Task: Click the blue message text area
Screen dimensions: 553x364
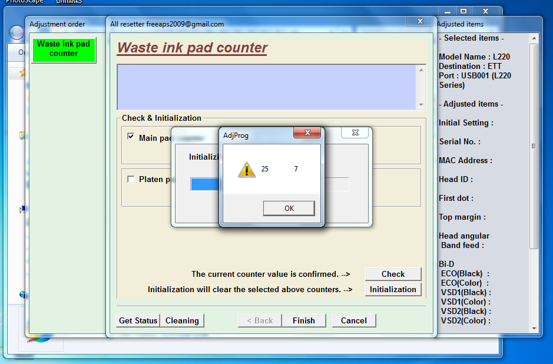Action: pyautogui.click(x=267, y=87)
